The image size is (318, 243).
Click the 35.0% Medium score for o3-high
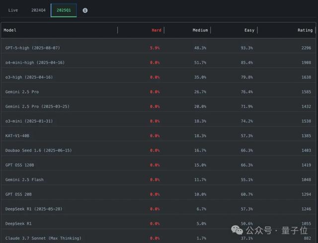pos(200,77)
